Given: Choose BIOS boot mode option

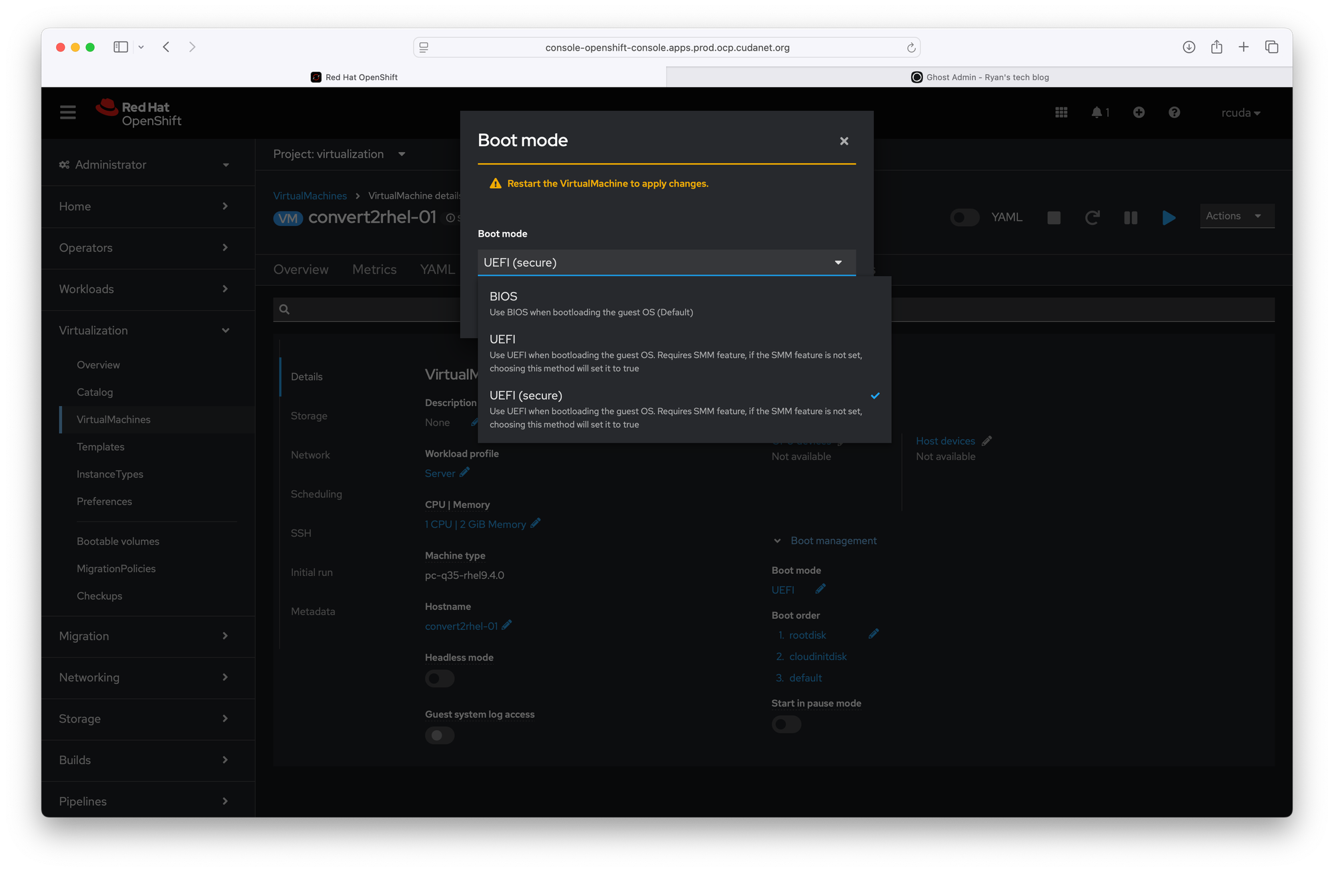Looking at the screenshot, I should tap(684, 303).
